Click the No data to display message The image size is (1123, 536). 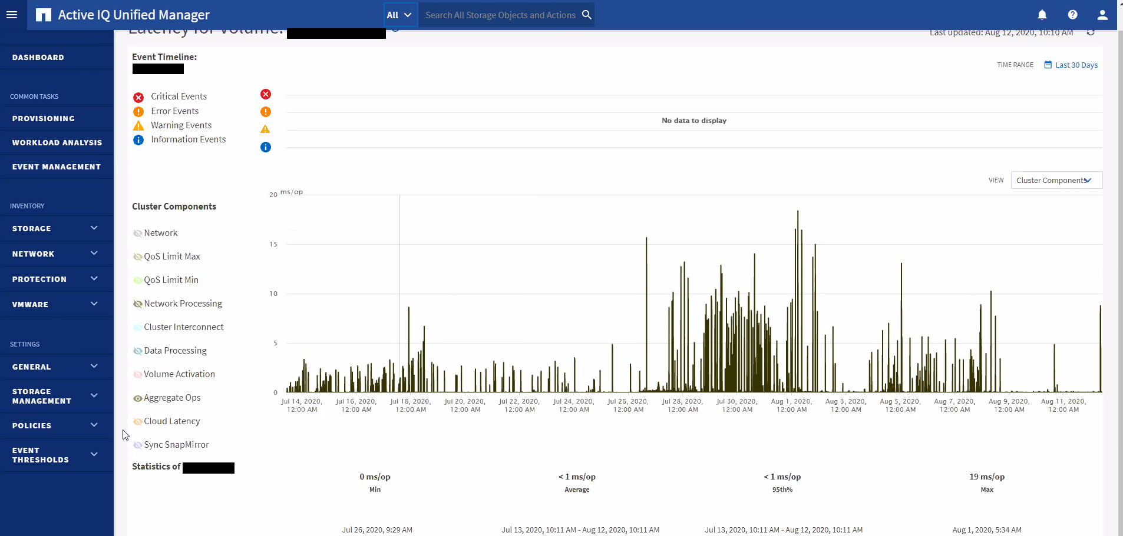click(x=694, y=121)
